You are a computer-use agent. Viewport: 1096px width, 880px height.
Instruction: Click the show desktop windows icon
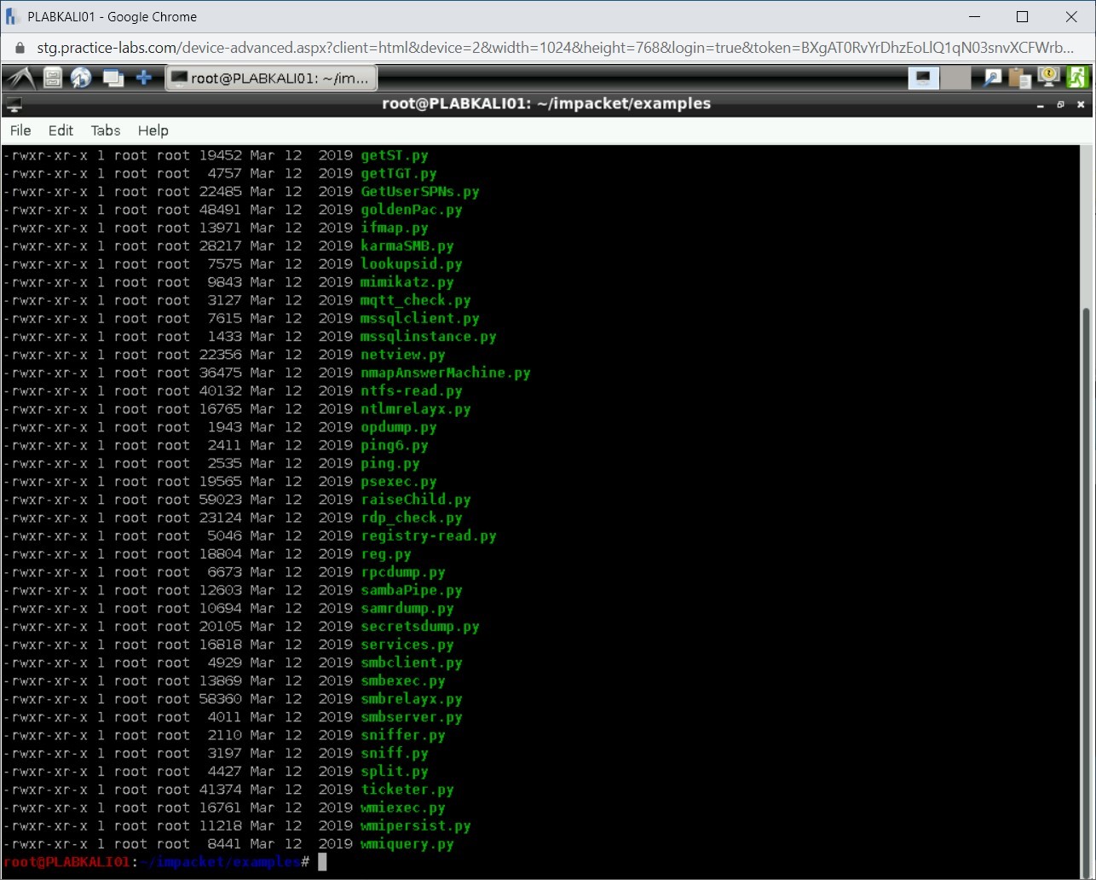click(112, 78)
